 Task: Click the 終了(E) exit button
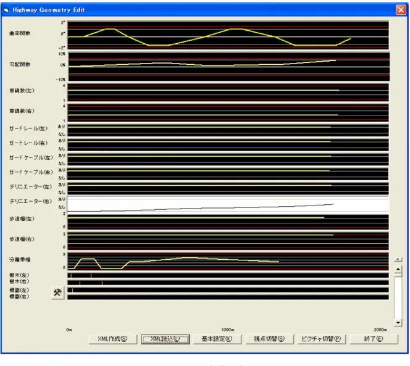[374, 339]
